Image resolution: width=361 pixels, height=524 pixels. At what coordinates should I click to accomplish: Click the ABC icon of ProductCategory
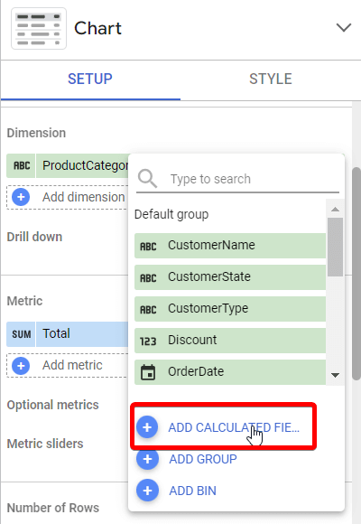(22, 165)
